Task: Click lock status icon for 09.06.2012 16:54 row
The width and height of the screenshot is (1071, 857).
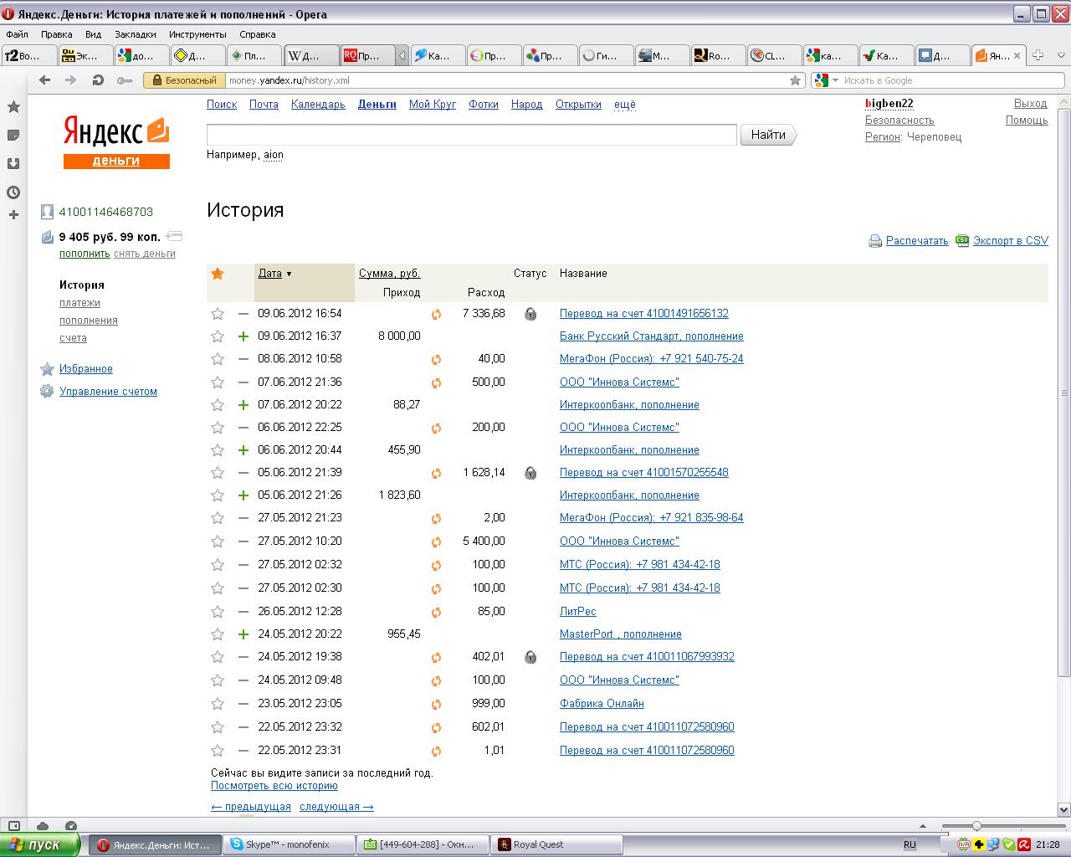Action: [x=530, y=314]
